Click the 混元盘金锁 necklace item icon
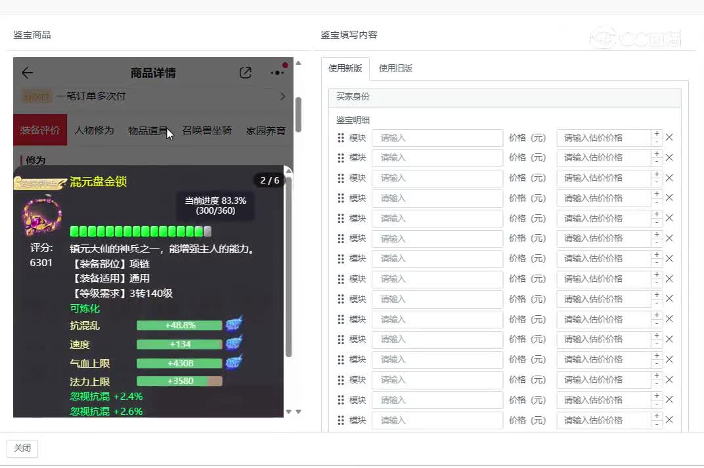Image resolution: width=704 pixels, height=468 pixels. click(42, 217)
